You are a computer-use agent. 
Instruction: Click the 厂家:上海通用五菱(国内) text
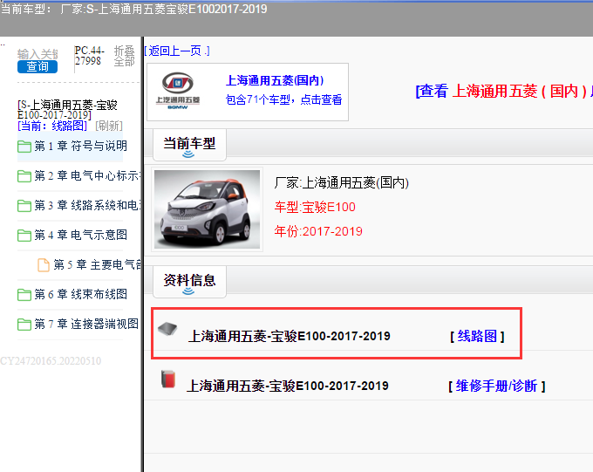(342, 183)
